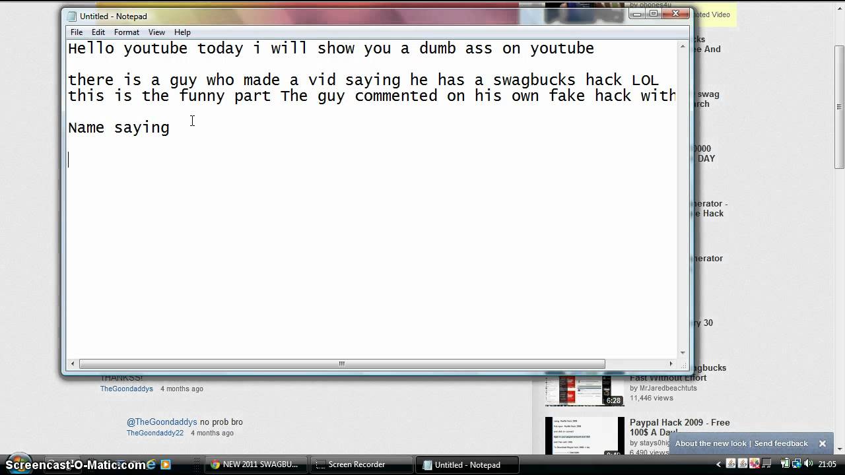
Task: Switch to Screen Recorder taskbar button
Action: [x=362, y=464]
